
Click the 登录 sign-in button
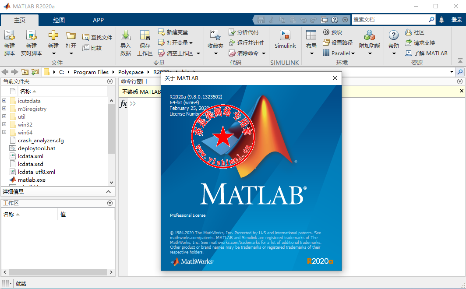(x=457, y=20)
